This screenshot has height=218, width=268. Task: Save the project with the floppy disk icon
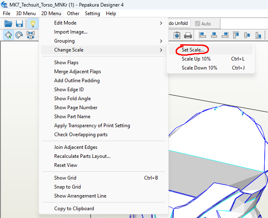[19, 23]
